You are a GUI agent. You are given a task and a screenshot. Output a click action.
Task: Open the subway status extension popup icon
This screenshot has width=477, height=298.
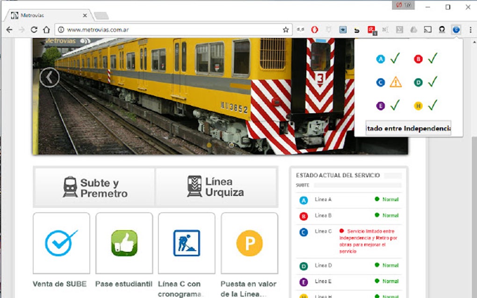(x=456, y=29)
